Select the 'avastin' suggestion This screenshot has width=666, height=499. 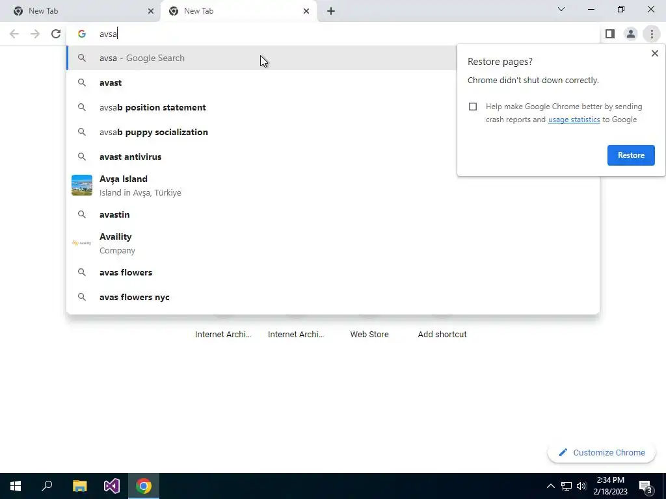(x=332, y=214)
